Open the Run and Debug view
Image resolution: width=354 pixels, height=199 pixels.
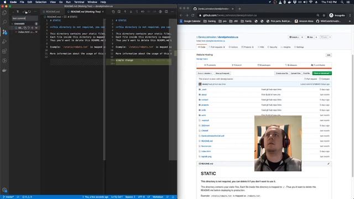click(4, 41)
